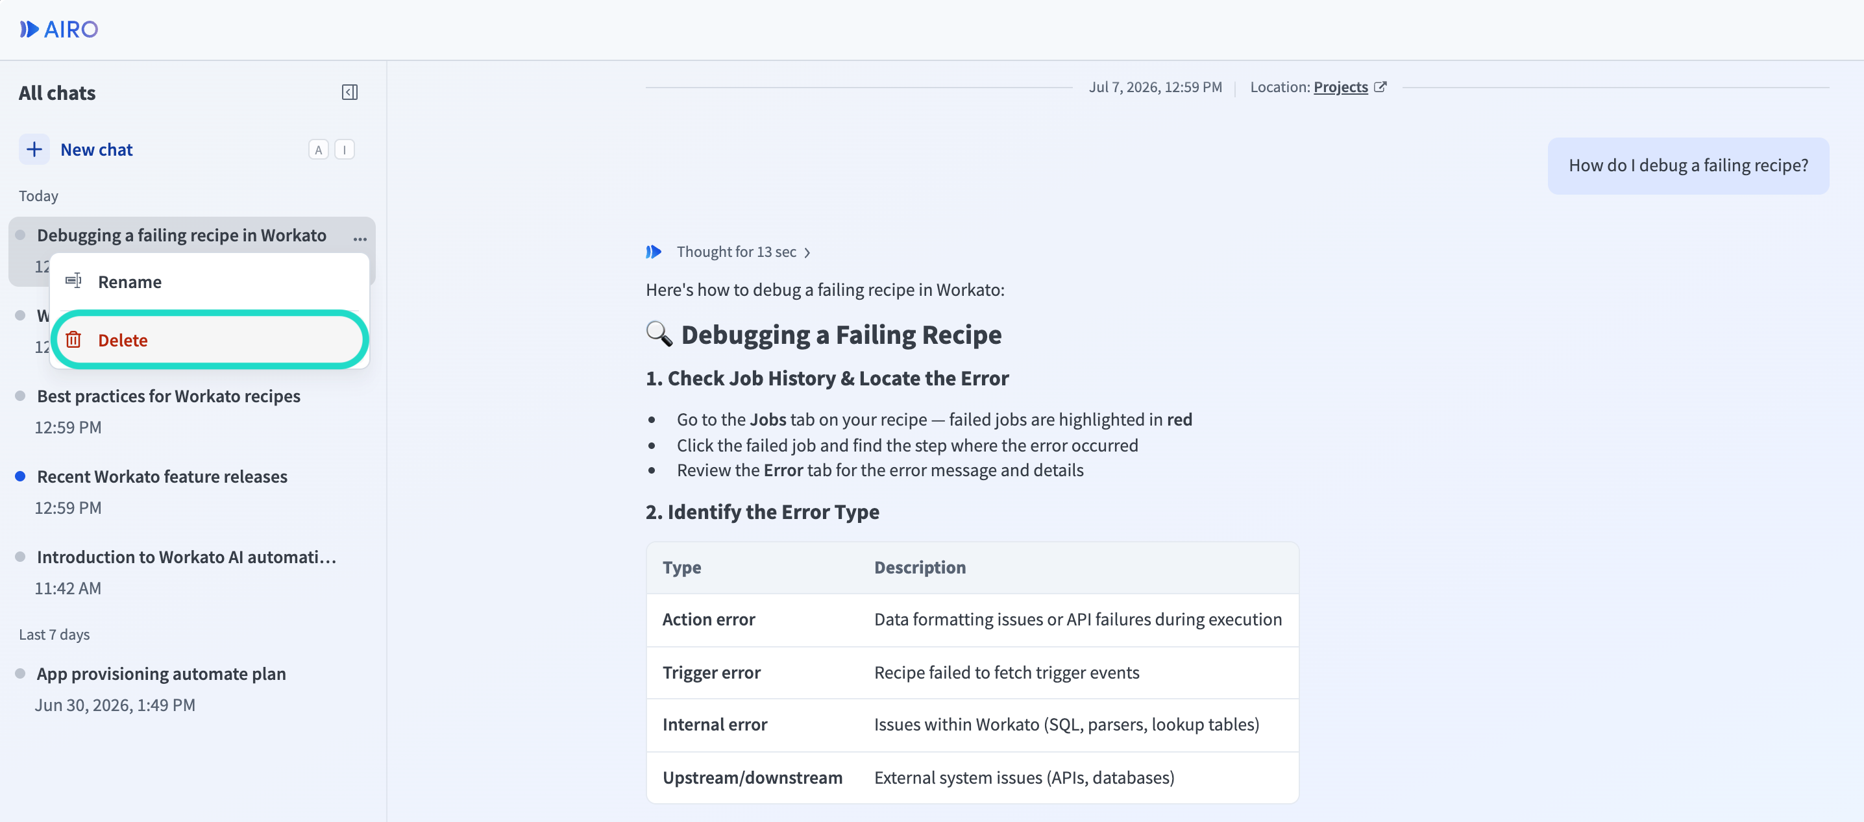Click the trash icon in context menu
The width and height of the screenshot is (1864, 822).
point(73,339)
